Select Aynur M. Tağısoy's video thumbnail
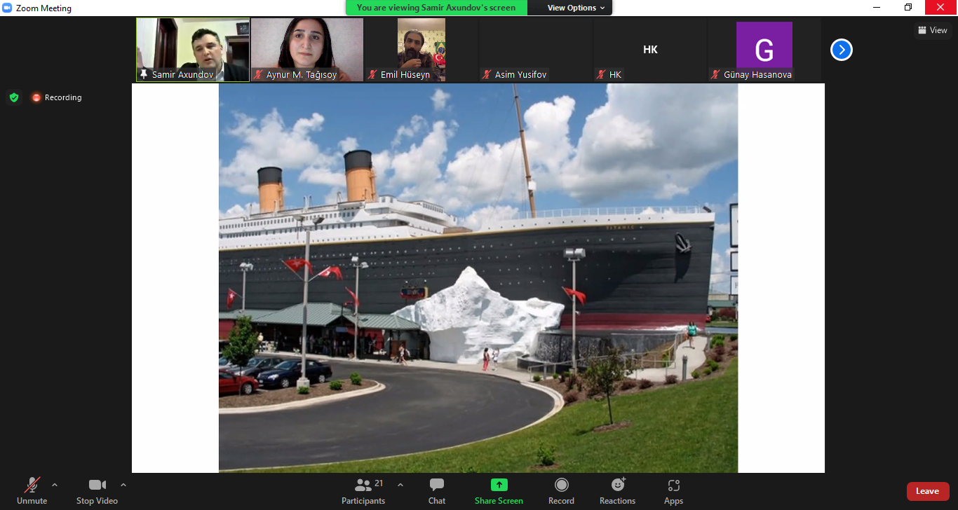Screen dimensions: 958x510 tap(307, 49)
